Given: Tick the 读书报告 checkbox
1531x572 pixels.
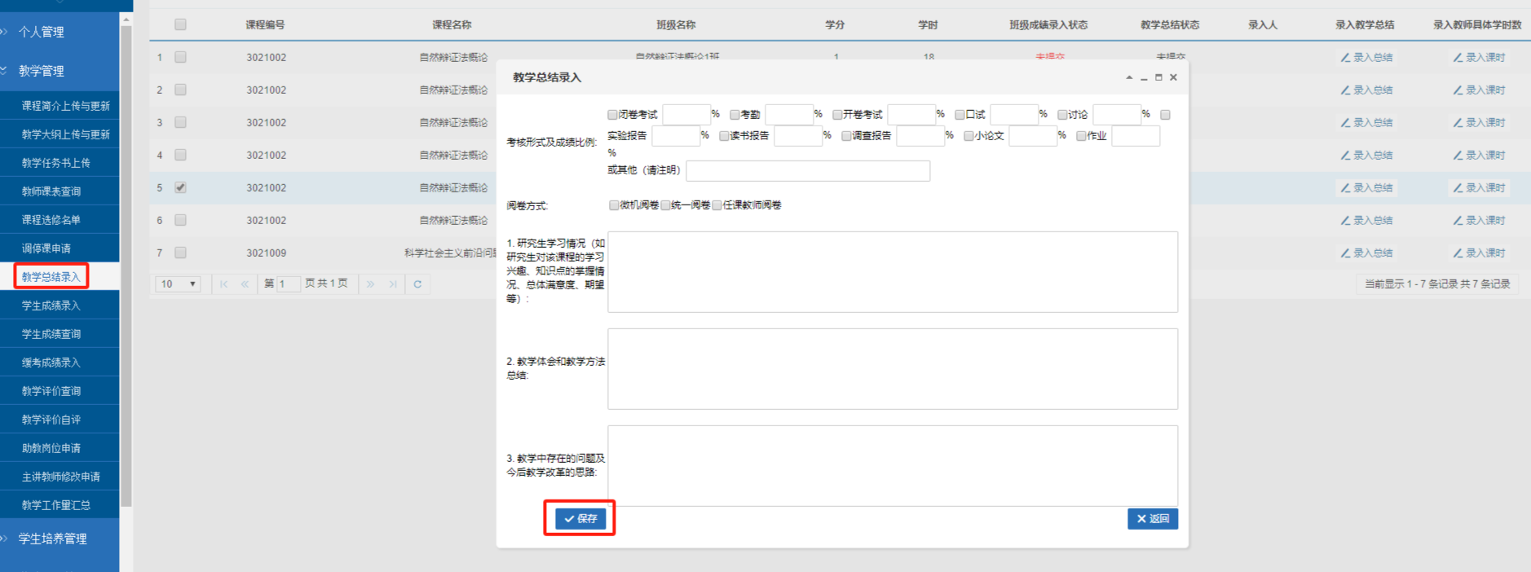Looking at the screenshot, I should coord(724,136).
